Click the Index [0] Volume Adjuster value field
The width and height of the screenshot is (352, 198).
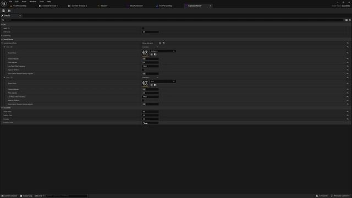pyautogui.click(x=150, y=59)
